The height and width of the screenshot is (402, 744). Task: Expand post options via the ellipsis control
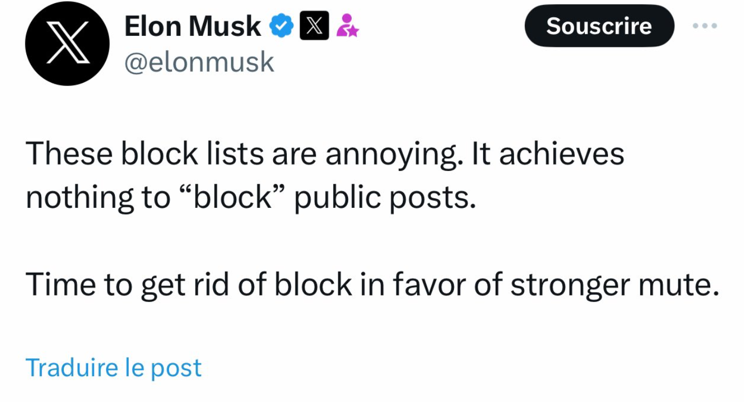(705, 25)
